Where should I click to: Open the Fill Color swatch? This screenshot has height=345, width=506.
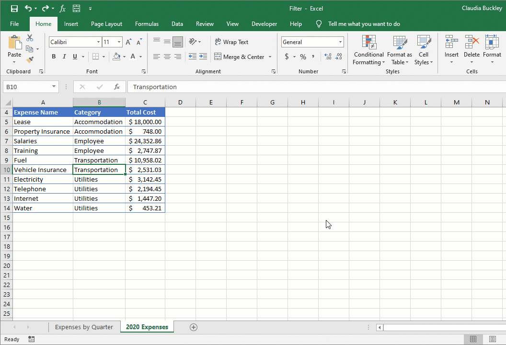pyautogui.click(x=116, y=56)
